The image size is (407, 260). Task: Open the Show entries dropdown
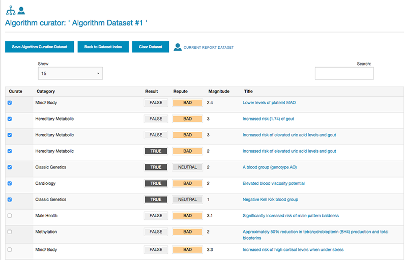70,73
